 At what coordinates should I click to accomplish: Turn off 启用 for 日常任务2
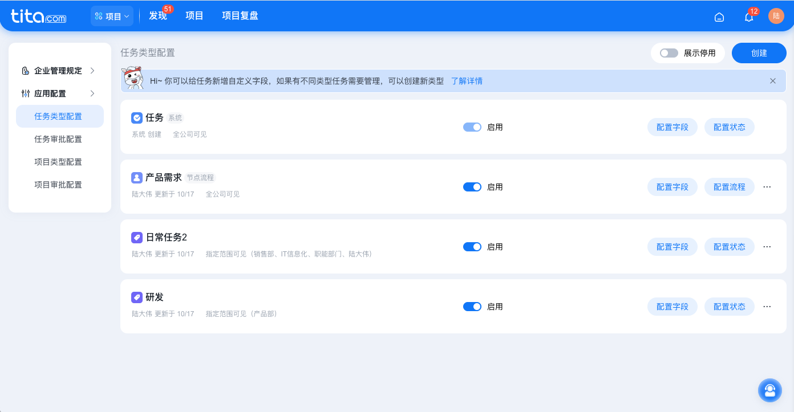(472, 247)
